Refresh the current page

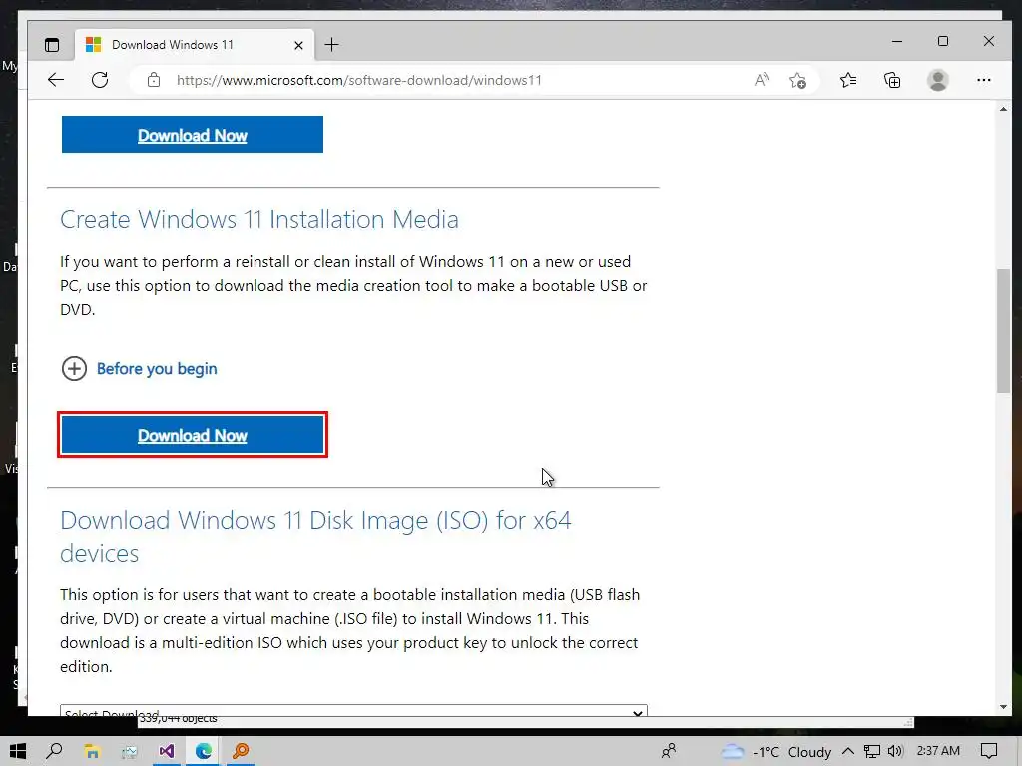pyautogui.click(x=100, y=80)
